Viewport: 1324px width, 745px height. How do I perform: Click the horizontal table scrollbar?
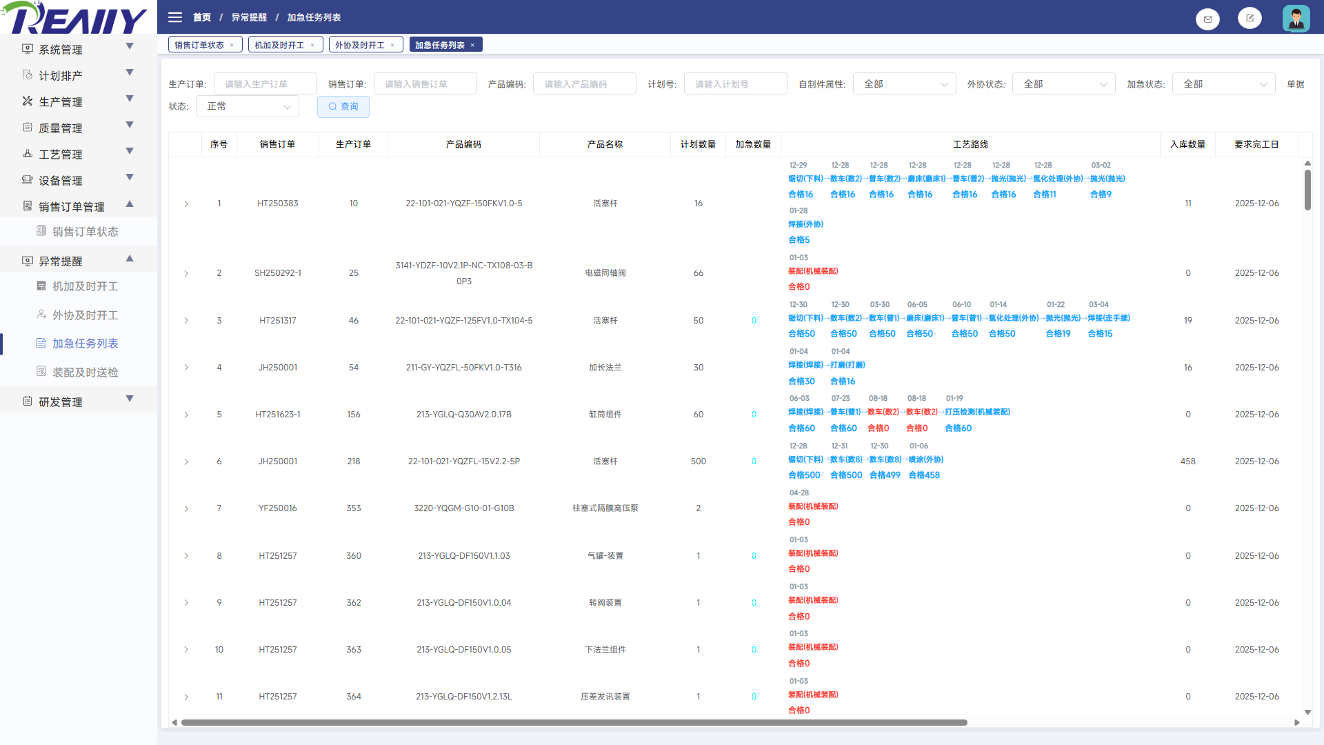coord(574,723)
